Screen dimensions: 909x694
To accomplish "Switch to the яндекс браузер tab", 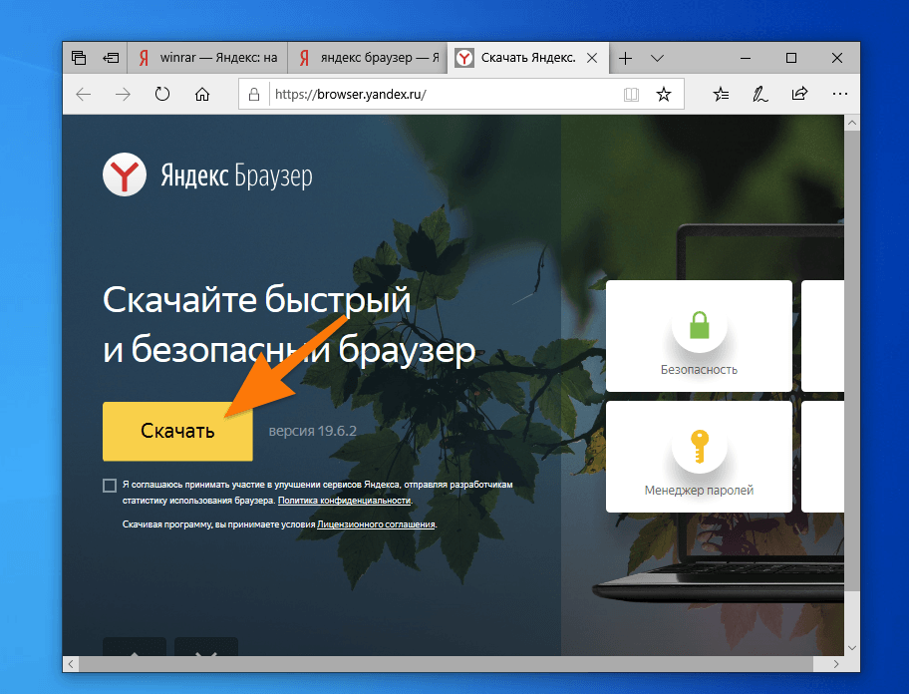I will point(368,58).
